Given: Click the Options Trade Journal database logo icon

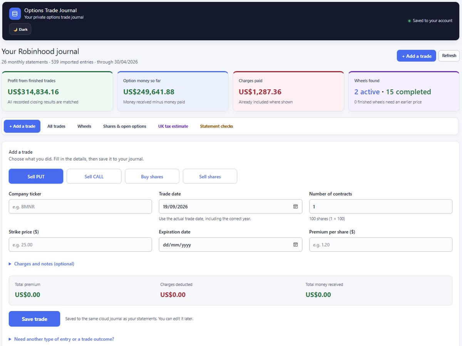Looking at the screenshot, I should pyautogui.click(x=15, y=13).
